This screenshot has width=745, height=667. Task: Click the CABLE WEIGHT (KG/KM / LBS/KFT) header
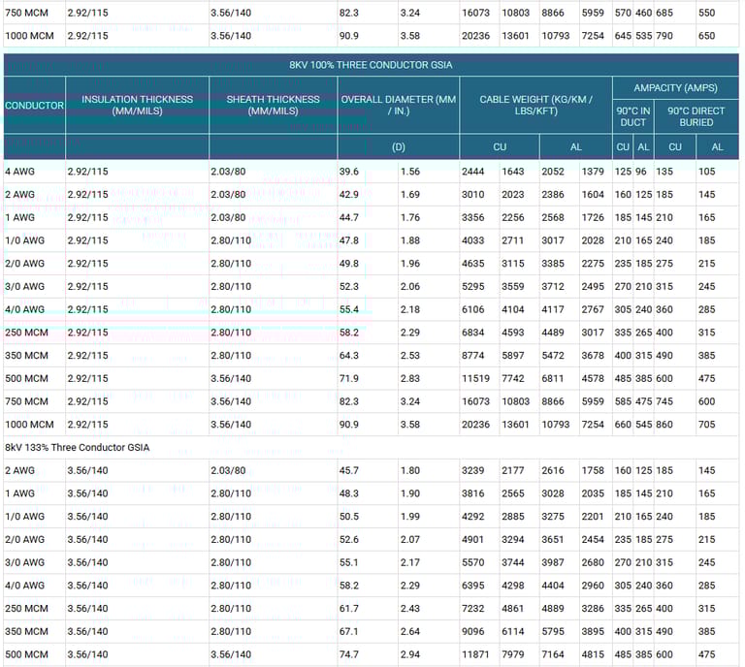(x=534, y=105)
